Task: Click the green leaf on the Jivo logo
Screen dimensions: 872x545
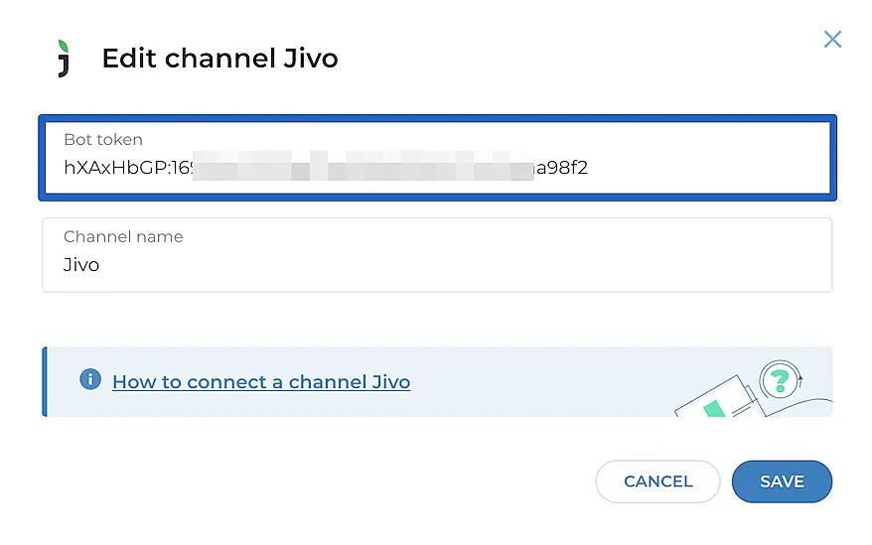Action: [x=64, y=46]
